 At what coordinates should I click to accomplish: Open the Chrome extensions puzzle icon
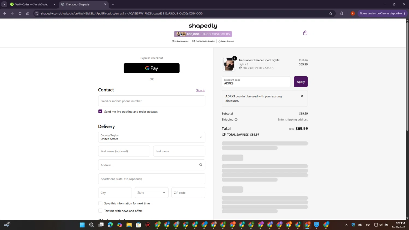click(341, 13)
